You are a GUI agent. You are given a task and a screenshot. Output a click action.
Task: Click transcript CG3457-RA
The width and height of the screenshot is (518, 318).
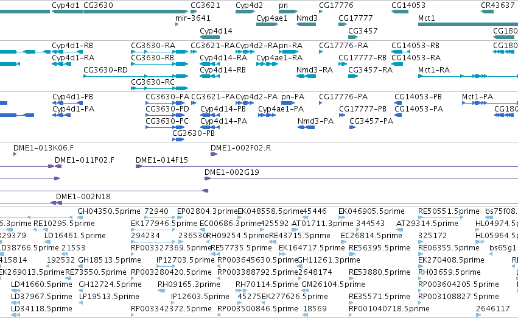point(370,70)
